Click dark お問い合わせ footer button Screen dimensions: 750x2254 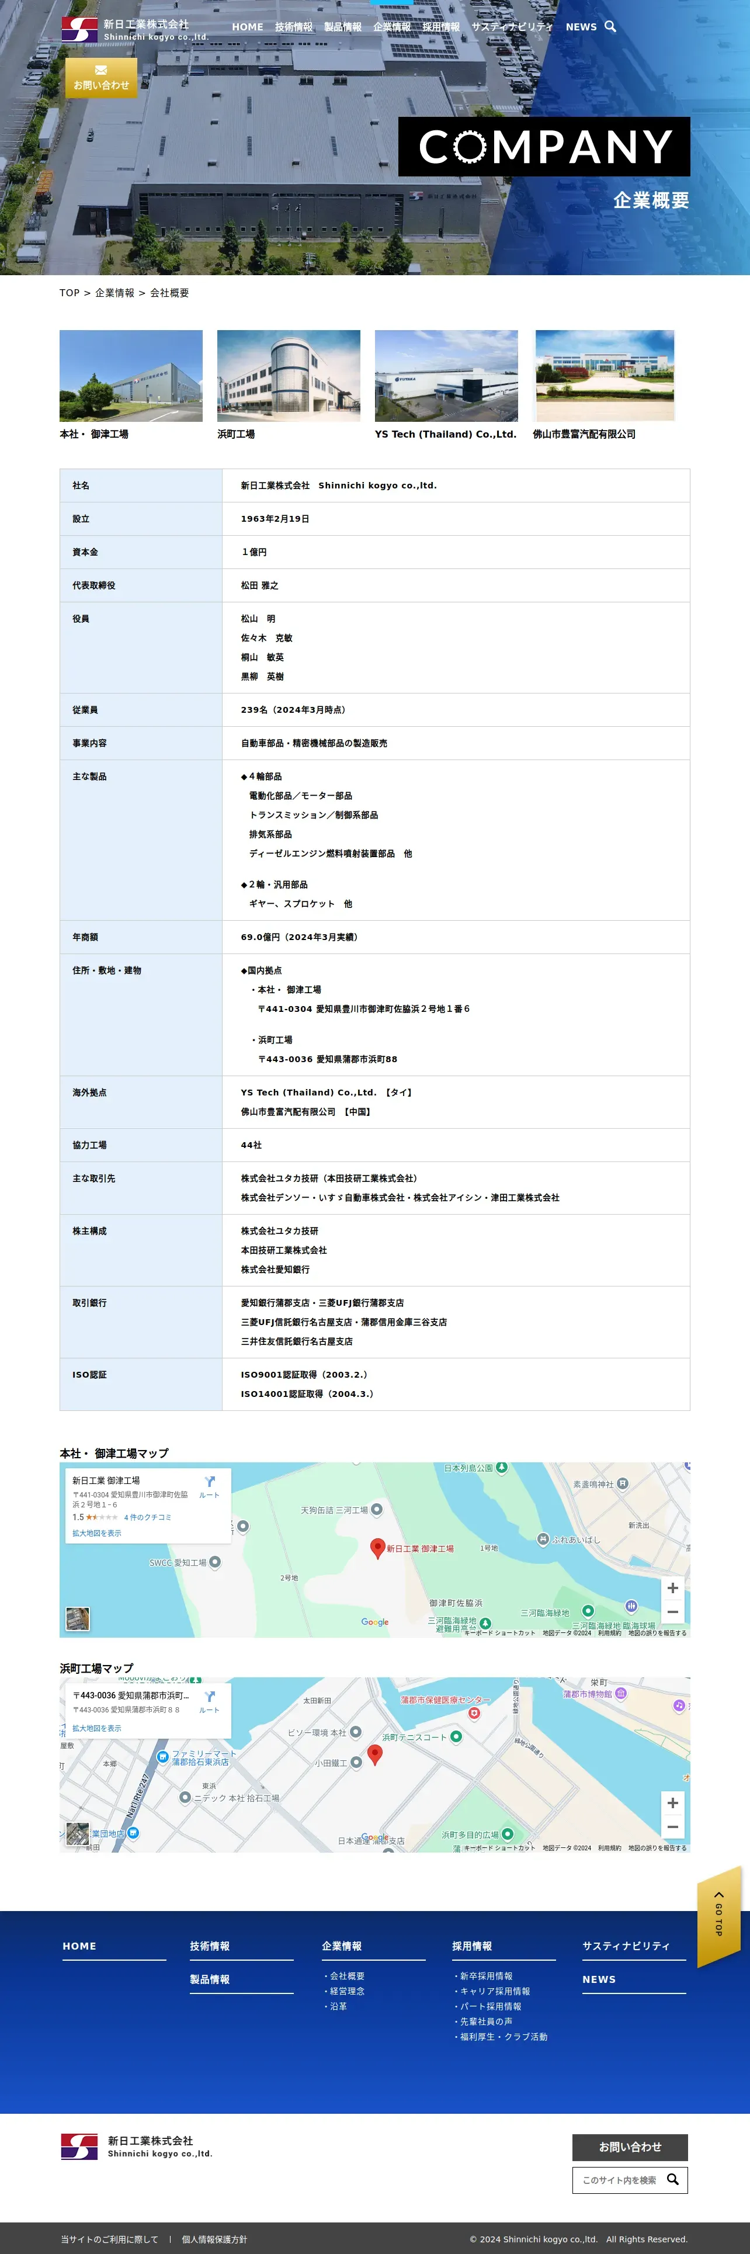pos(630,2146)
